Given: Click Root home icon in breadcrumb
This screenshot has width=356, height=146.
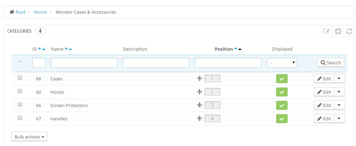Looking at the screenshot, I should [x=12, y=12].
